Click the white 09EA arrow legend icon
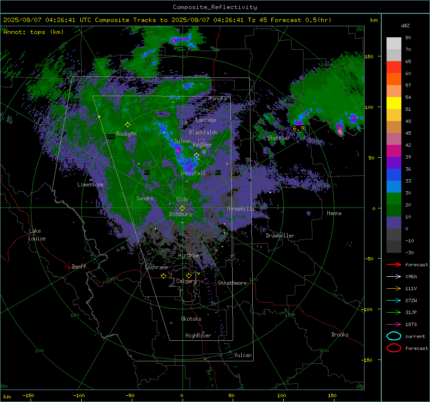The height and width of the screenshot is (402, 430). (394, 277)
